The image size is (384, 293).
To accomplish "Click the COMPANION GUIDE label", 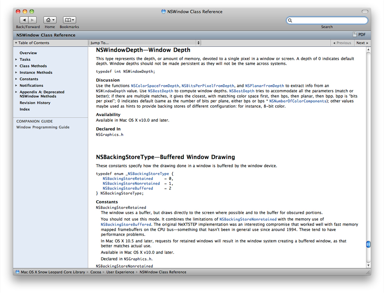I will (35, 121).
